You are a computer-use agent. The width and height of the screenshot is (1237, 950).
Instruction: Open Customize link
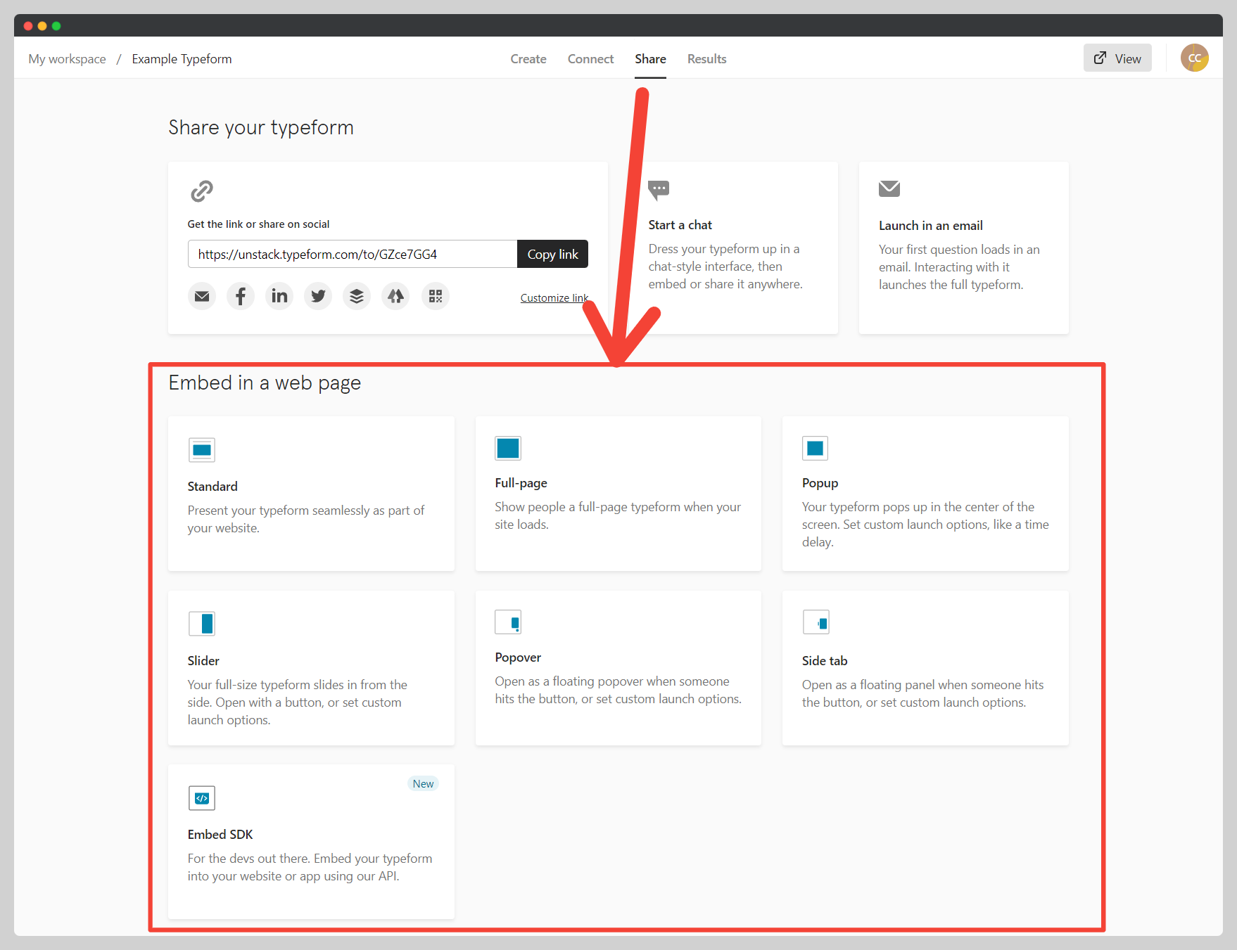click(554, 297)
